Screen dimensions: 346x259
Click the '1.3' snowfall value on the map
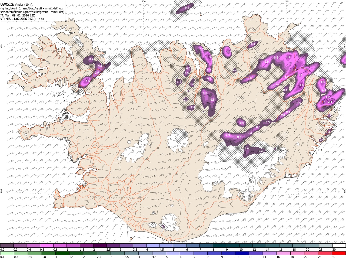coord(306,69)
